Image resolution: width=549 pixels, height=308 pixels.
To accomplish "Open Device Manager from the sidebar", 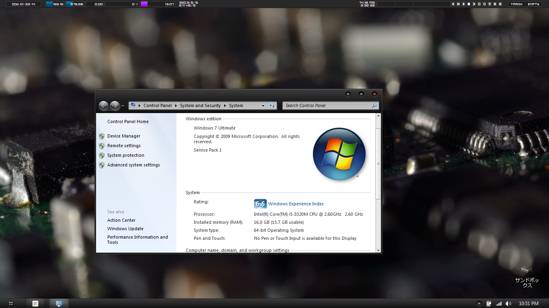I will [124, 136].
